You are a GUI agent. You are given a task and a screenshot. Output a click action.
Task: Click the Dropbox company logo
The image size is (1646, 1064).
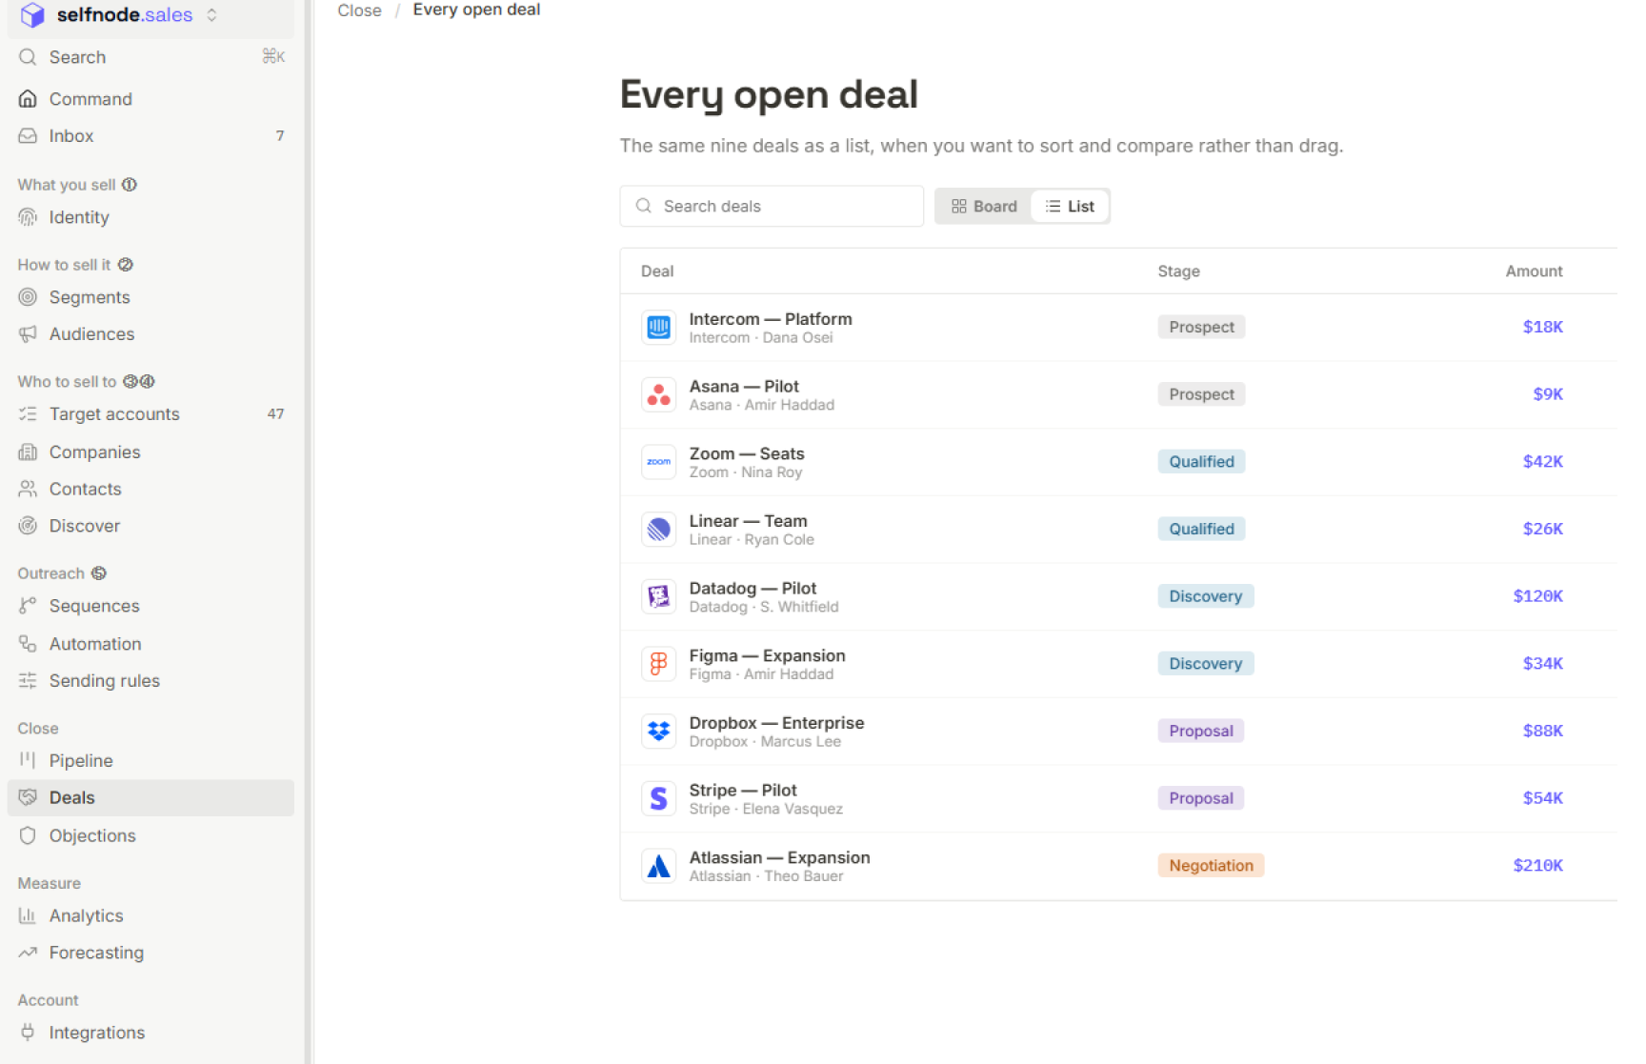pos(658,732)
